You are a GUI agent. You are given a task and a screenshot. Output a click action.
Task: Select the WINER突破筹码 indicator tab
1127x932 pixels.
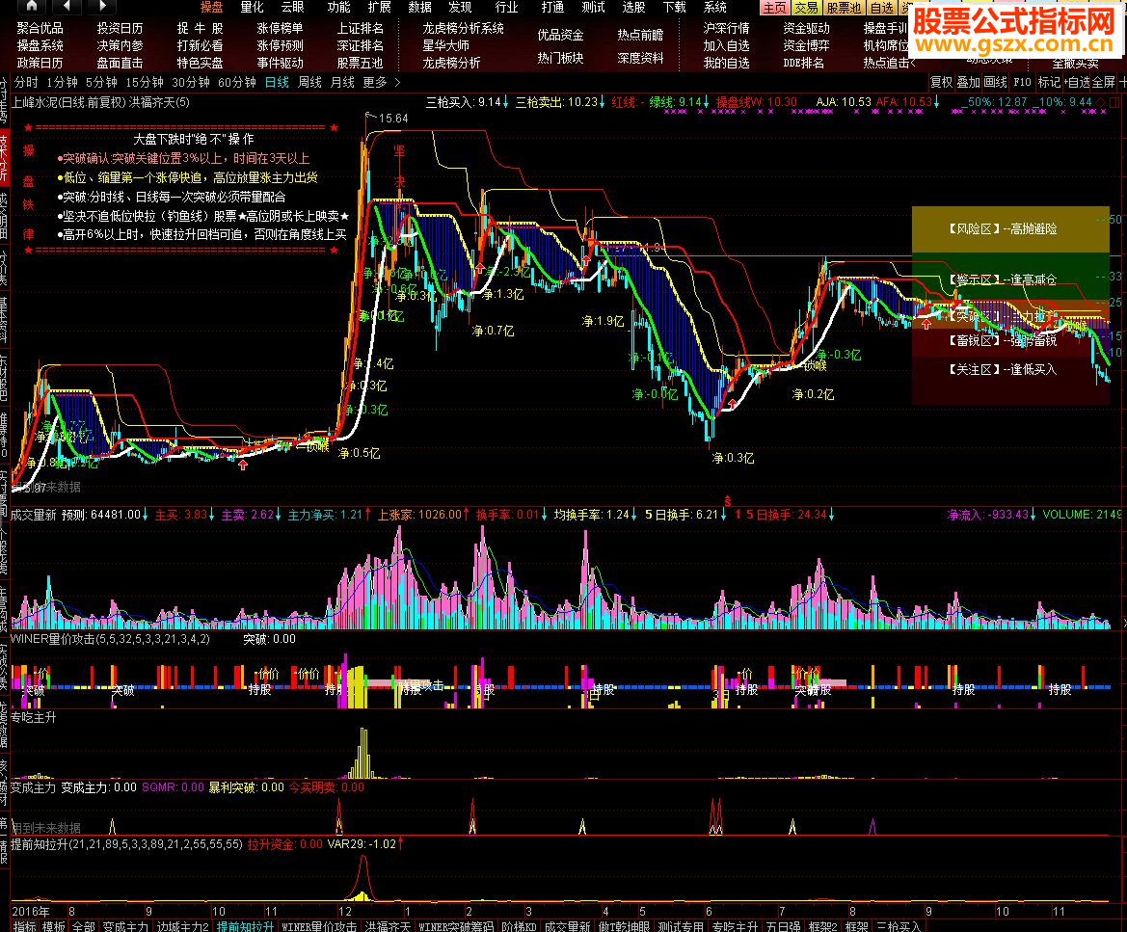456,926
